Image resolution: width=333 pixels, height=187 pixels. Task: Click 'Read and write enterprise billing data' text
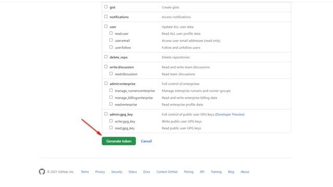point(189,98)
